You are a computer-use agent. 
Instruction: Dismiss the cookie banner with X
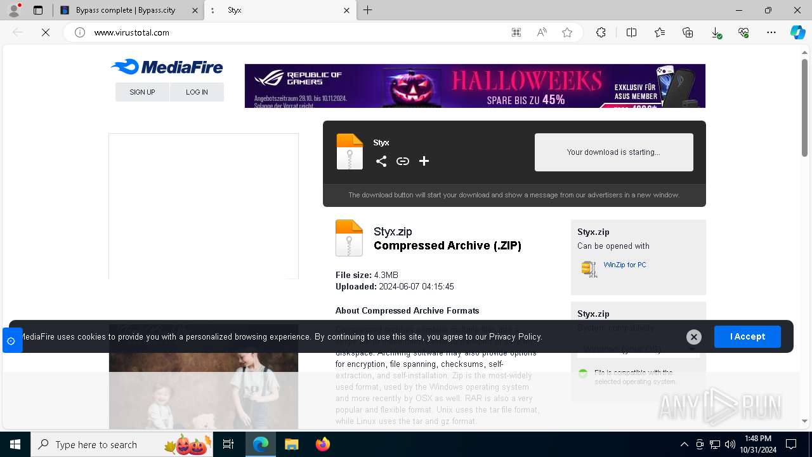pos(694,337)
